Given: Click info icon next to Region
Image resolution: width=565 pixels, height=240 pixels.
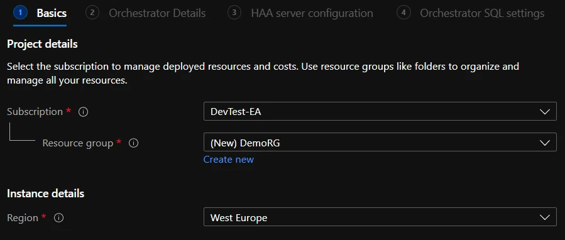Looking at the screenshot, I should pos(58,218).
